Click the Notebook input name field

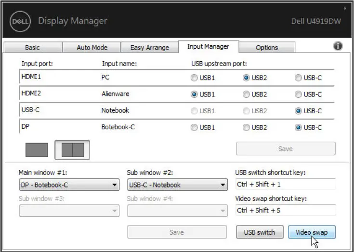click(x=115, y=110)
